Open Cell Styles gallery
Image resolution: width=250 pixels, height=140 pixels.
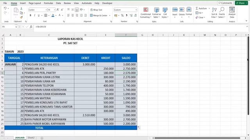tap(165, 13)
